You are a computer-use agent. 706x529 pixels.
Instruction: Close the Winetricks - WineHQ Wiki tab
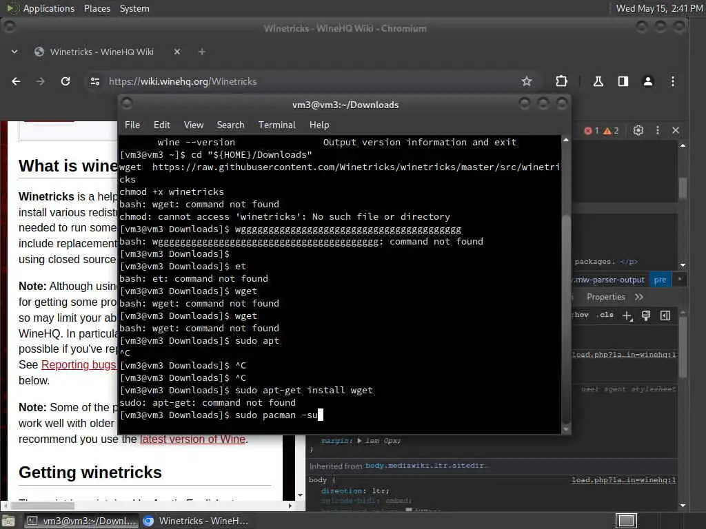(x=177, y=52)
